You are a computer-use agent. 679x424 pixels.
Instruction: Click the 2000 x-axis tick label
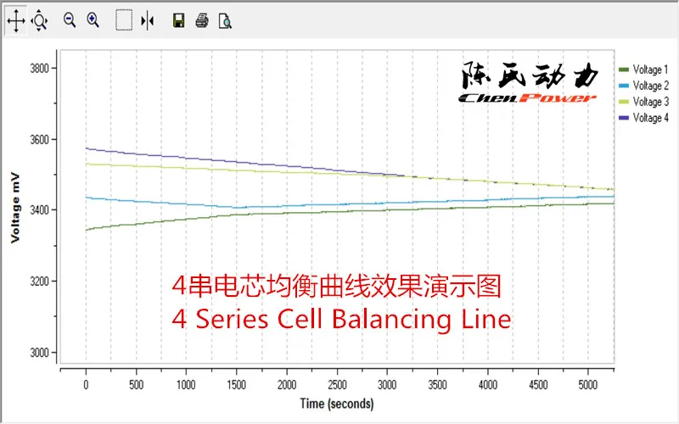click(287, 385)
